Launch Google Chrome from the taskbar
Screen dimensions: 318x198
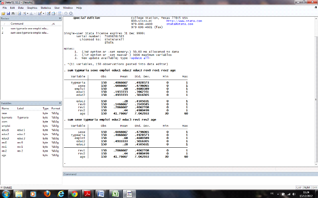(74, 194)
